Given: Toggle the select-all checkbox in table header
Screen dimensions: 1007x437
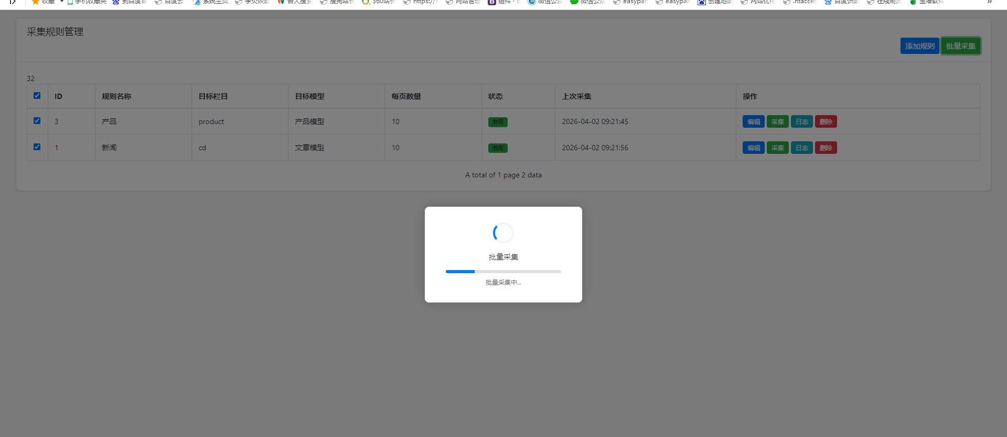Looking at the screenshot, I should (x=37, y=96).
